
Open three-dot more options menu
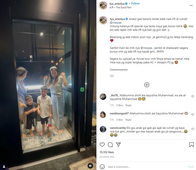(x=191, y=5)
